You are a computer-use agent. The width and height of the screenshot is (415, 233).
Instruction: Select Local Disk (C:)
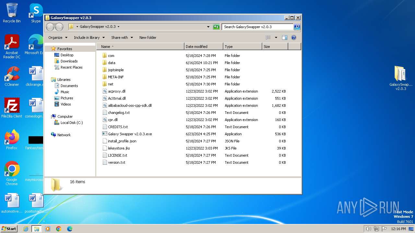pos(72,123)
